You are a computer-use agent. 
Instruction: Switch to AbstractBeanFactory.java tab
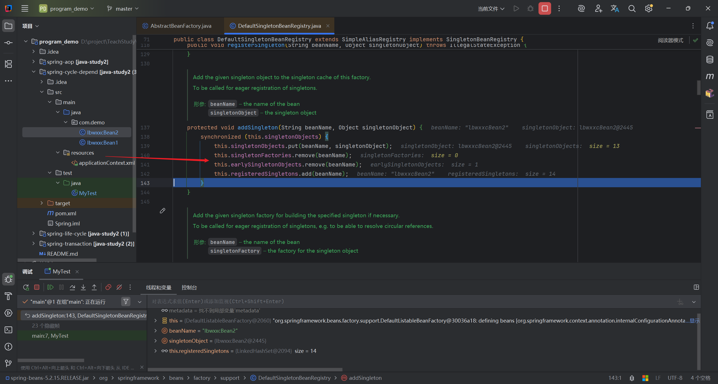pos(181,26)
